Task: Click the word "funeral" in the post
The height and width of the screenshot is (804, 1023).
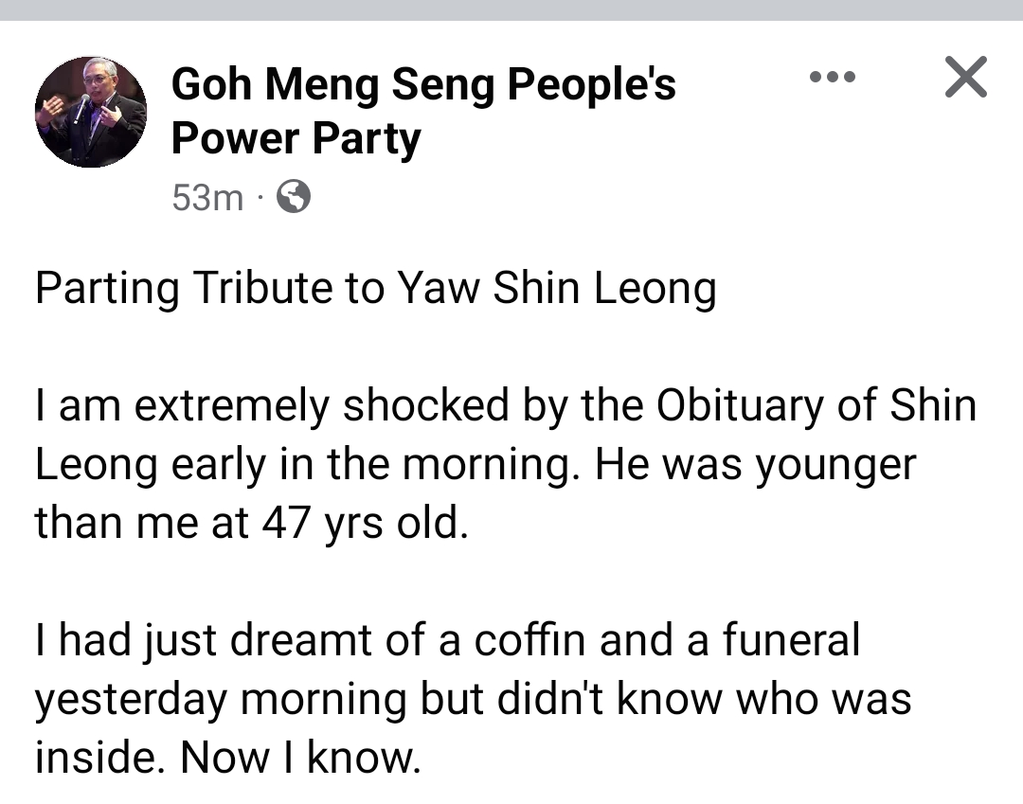Action: (x=791, y=639)
